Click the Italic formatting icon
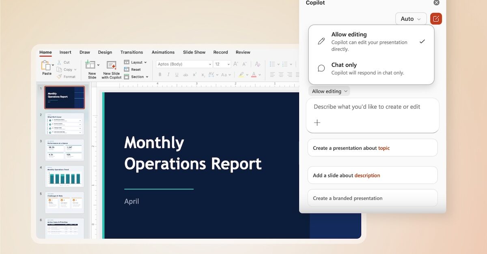The height and width of the screenshot is (254, 487). [168, 75]
